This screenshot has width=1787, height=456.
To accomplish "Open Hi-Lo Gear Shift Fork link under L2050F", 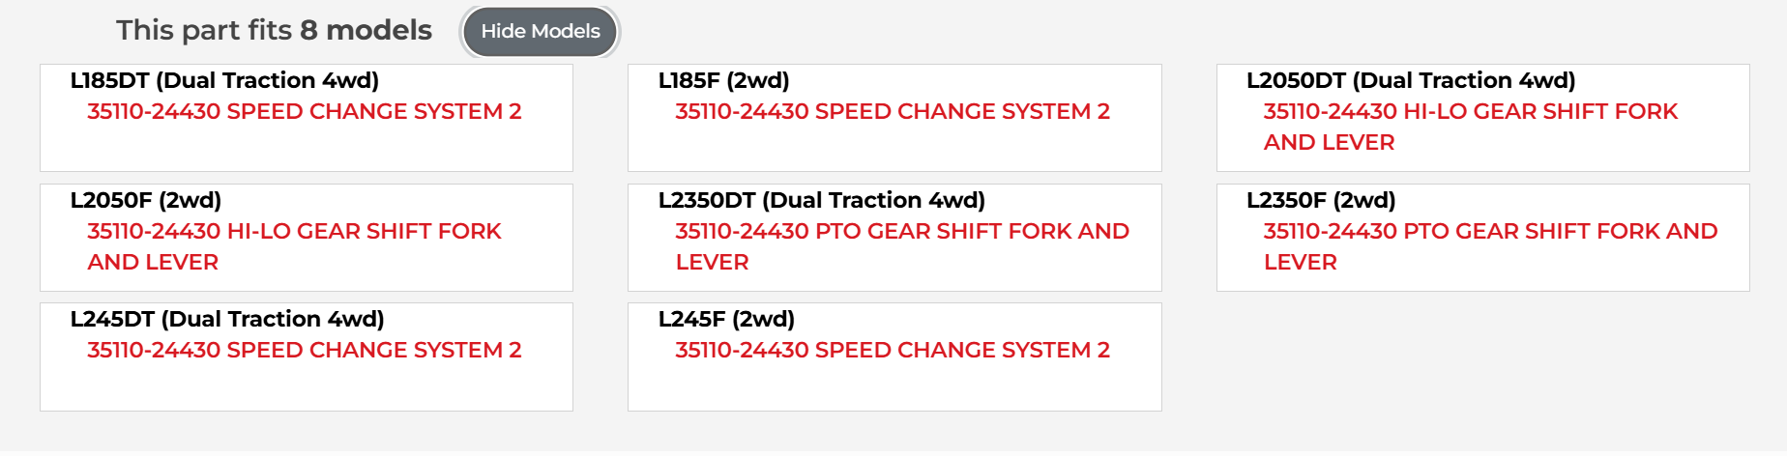I will (294, 232).
